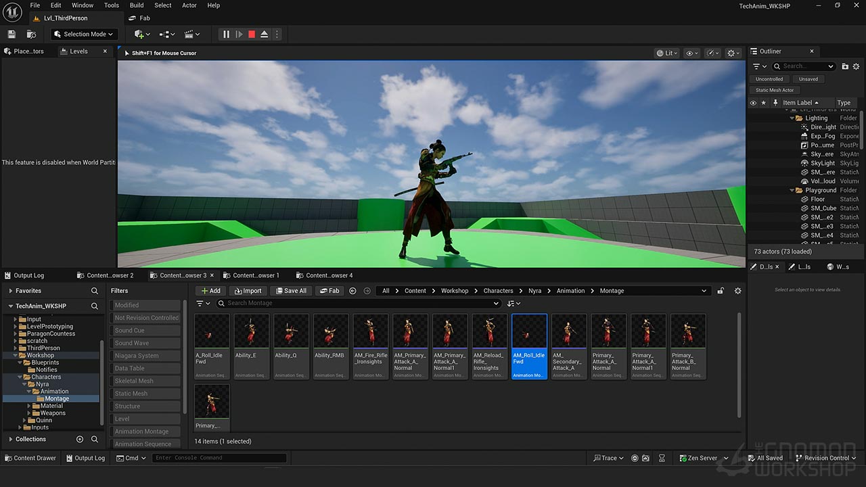Open Content Browser settings gear
This screenshot has height=487, width=866.
737,291
